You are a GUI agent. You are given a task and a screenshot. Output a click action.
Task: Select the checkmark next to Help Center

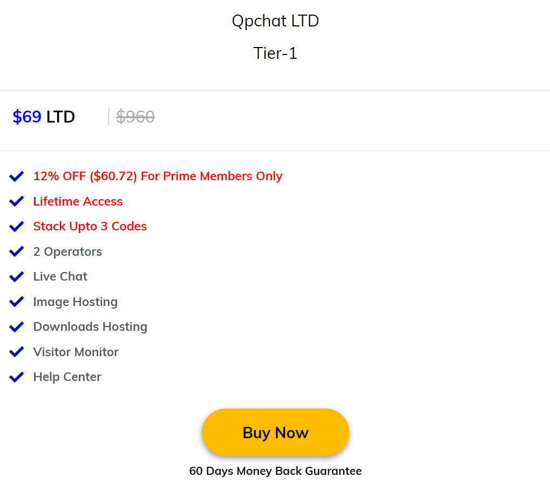tap(16, 376)
